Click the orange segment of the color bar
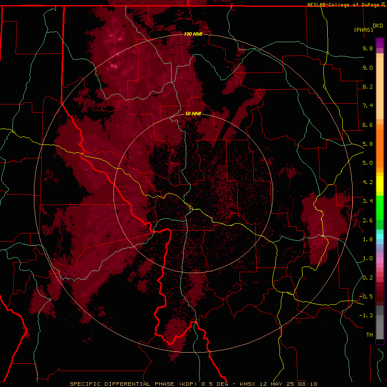This screenshot has height=387, width=387. tap(380, 148)
